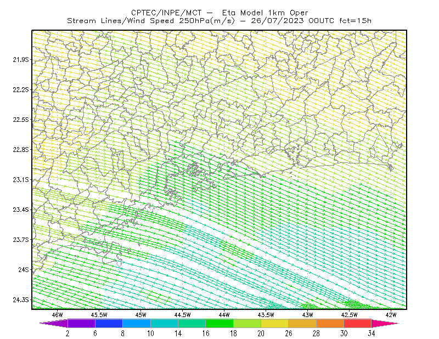Select the teal green 14-16 legend swatch
The height and width of the screenshot is (339, 439).
[x=192, y=323]
